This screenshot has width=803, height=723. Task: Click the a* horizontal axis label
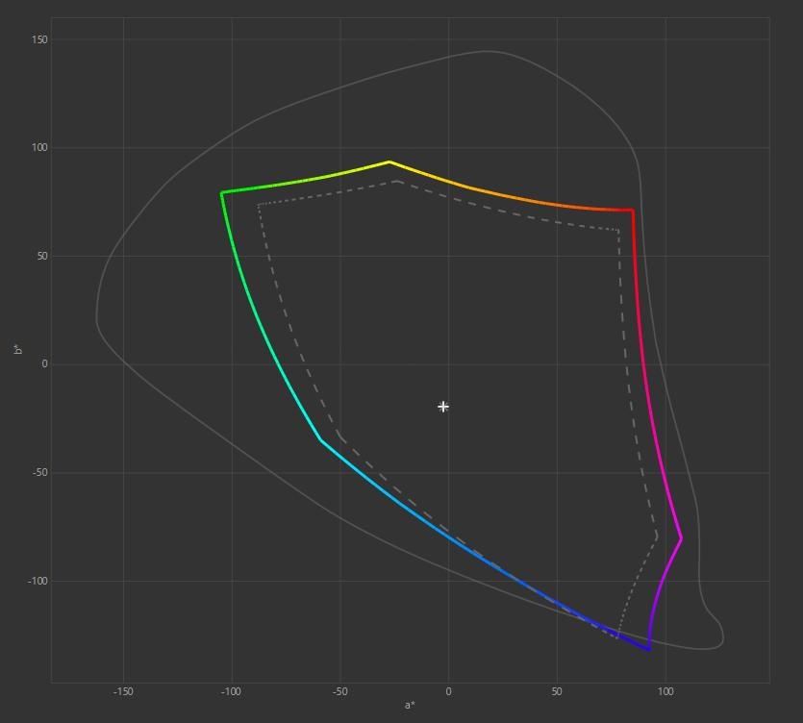[410, 705]
